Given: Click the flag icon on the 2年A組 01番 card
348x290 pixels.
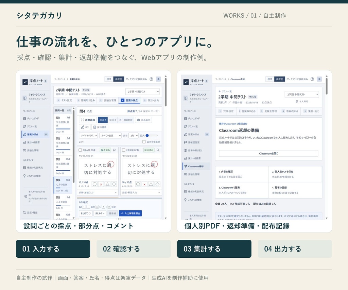Looking at the screenshot, I should pos(114,150).
